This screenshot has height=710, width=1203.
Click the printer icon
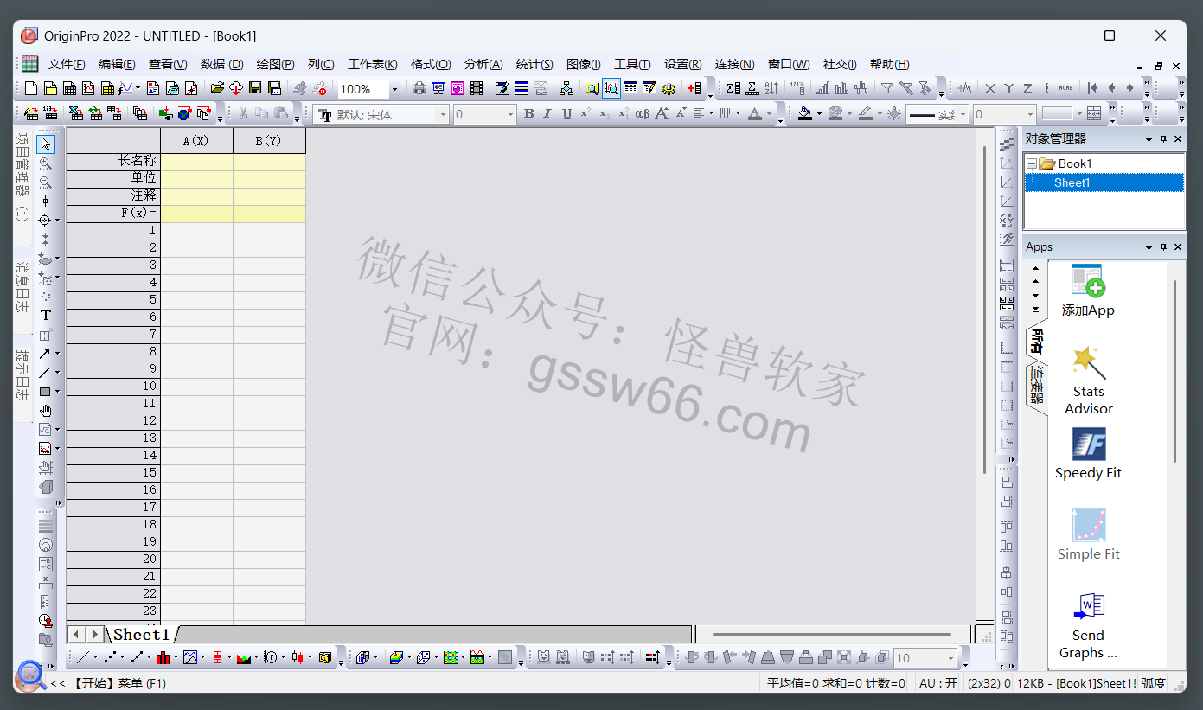419,88
